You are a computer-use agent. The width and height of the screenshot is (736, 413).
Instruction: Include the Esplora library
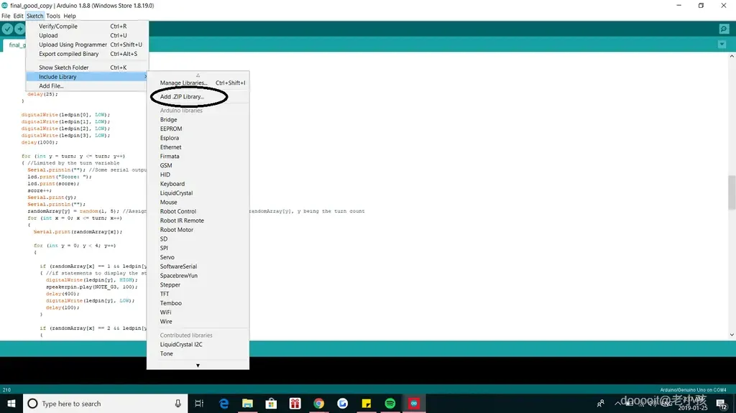coord(198,138)
